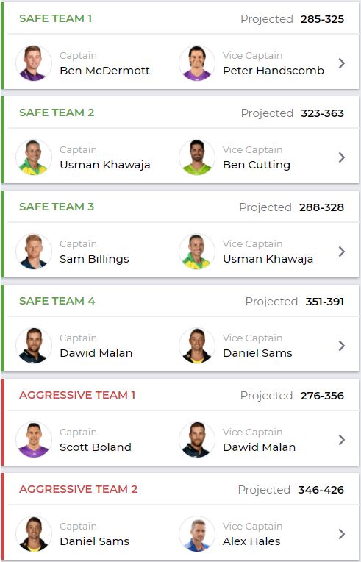361x562 pixels.
Task: Select Ben Cutting's player avatar
Action: [196, 157]
